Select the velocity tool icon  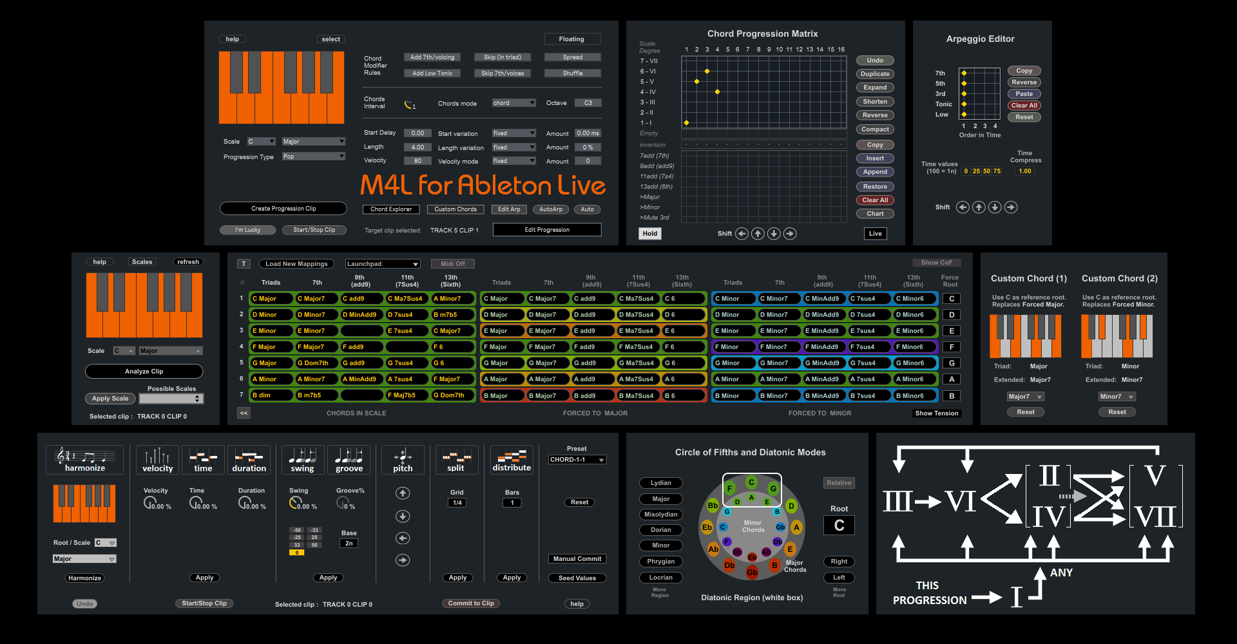[x=157, y=460]
